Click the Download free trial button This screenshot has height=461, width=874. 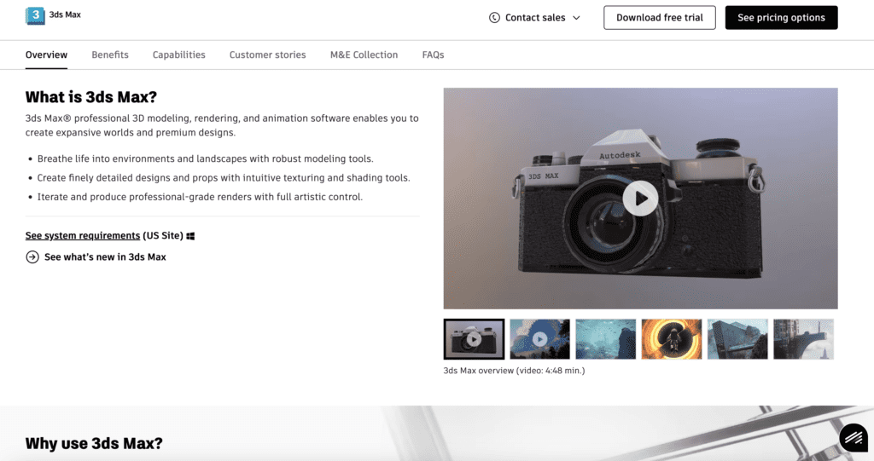click(660, 18)
